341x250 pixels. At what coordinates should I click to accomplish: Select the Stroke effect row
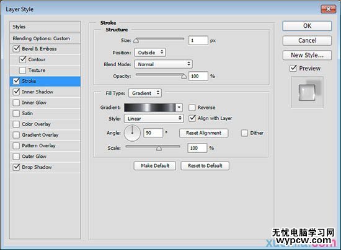[x=45, y=81]
